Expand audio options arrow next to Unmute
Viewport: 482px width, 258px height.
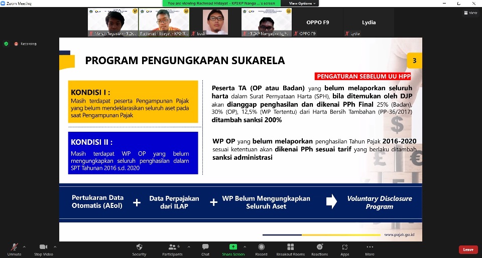[x=24, y=246]
